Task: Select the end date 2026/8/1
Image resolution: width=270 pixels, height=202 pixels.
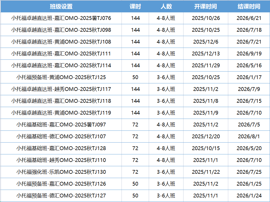Action: [x=249, y=137]
